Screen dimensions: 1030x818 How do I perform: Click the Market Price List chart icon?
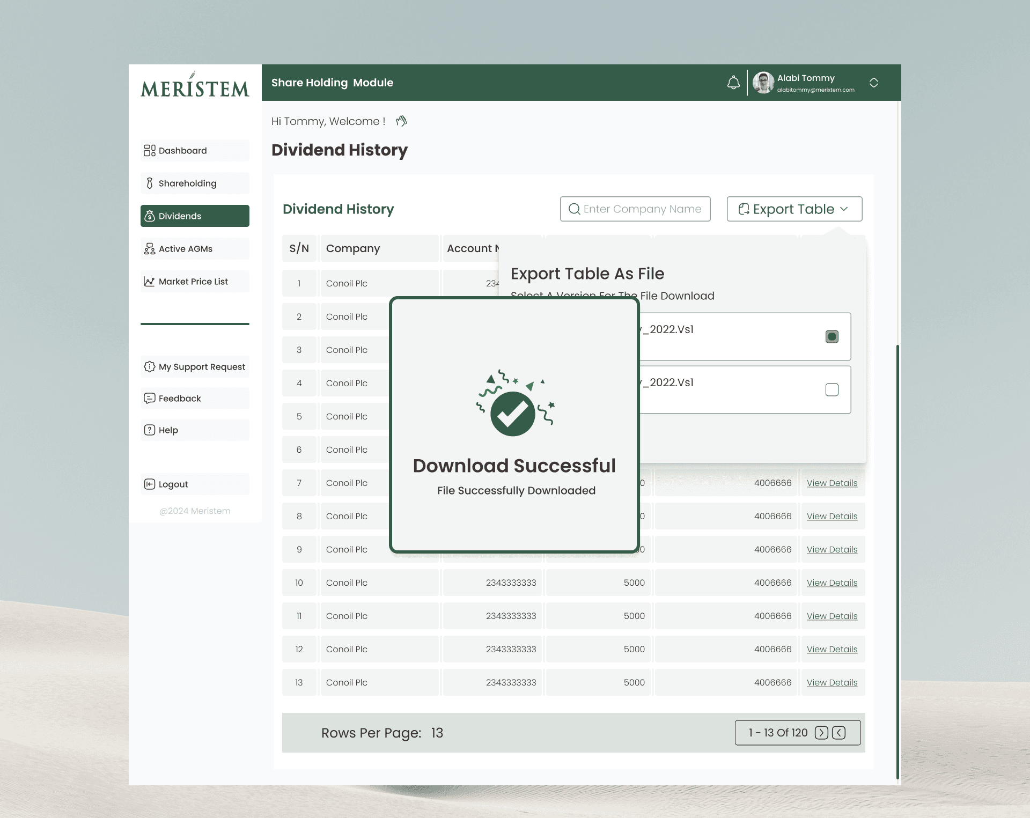click(149, 282)
